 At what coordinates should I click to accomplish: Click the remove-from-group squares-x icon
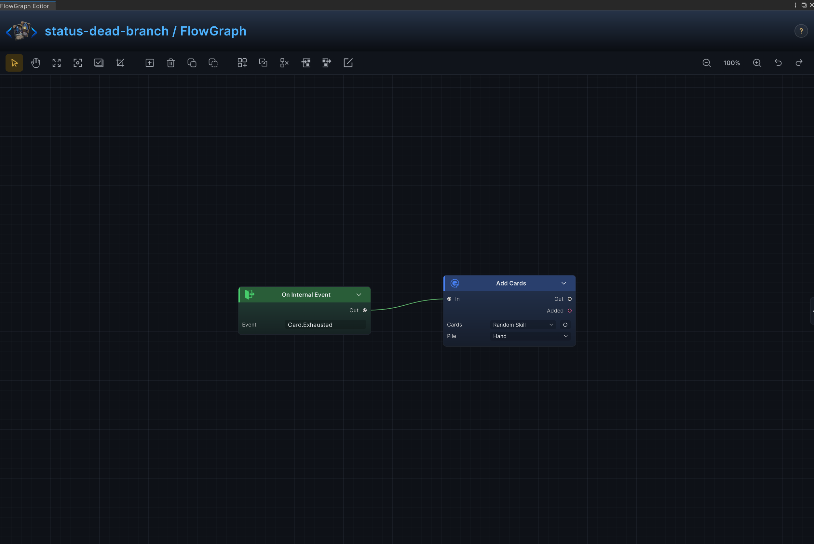click(284, 63)
